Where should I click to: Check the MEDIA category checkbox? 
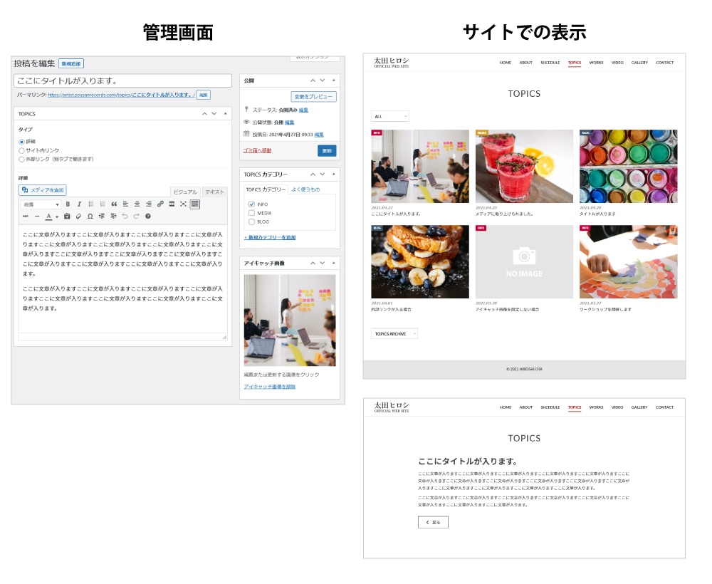click(251, 213)
